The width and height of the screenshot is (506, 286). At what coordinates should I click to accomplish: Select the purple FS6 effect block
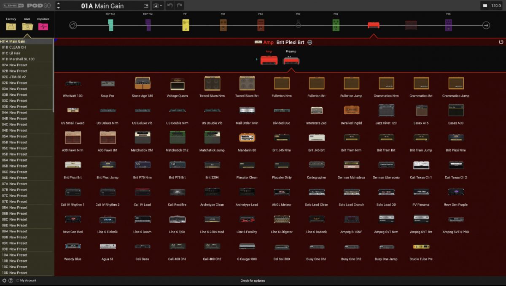tap(449, 25)
